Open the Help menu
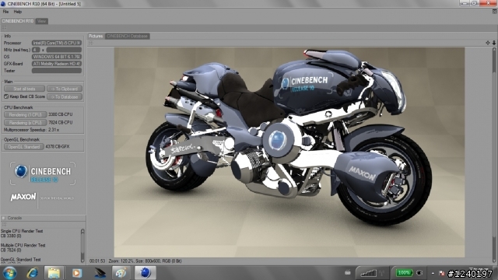Screen dimensions: 498x280 point(18,12)
